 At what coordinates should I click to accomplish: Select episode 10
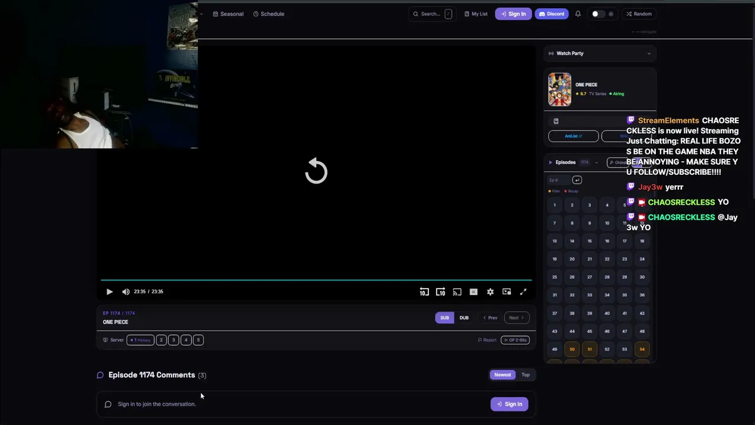pyautogui.click(x=607, y=223)
